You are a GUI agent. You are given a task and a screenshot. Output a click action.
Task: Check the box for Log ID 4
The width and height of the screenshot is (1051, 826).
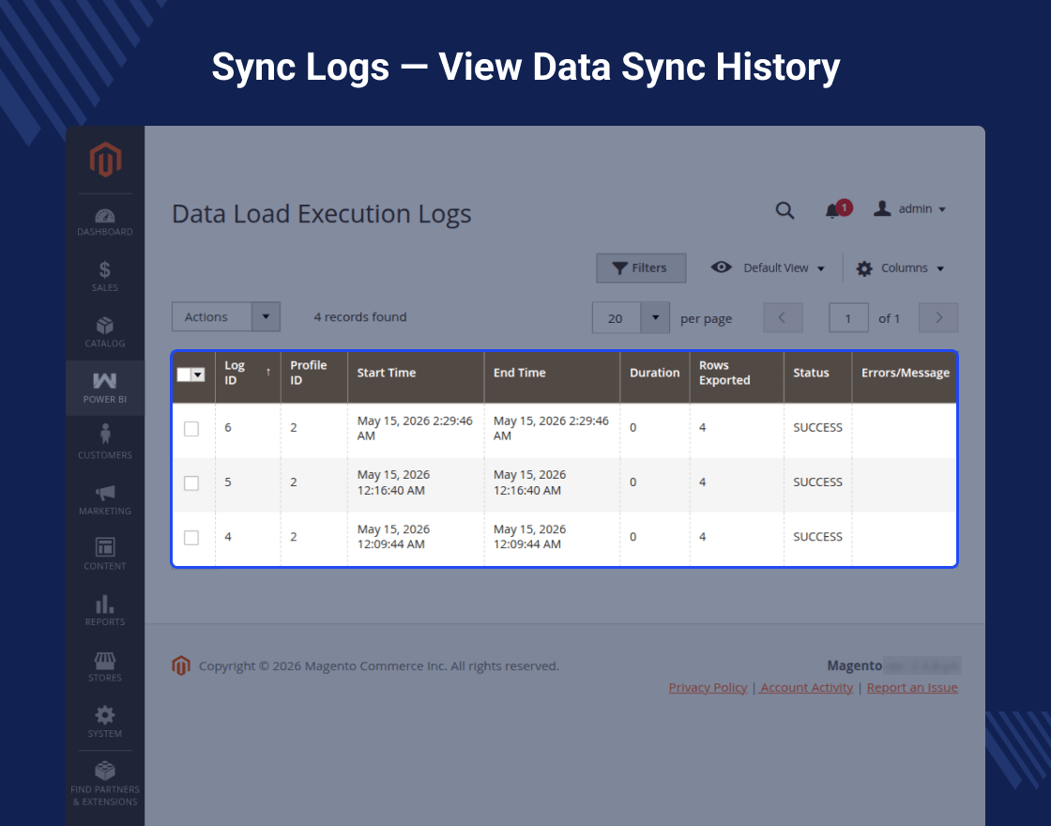191,538
